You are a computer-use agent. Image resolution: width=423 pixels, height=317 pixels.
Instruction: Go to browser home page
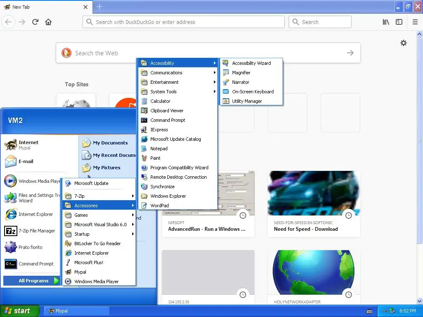(48, 22)
